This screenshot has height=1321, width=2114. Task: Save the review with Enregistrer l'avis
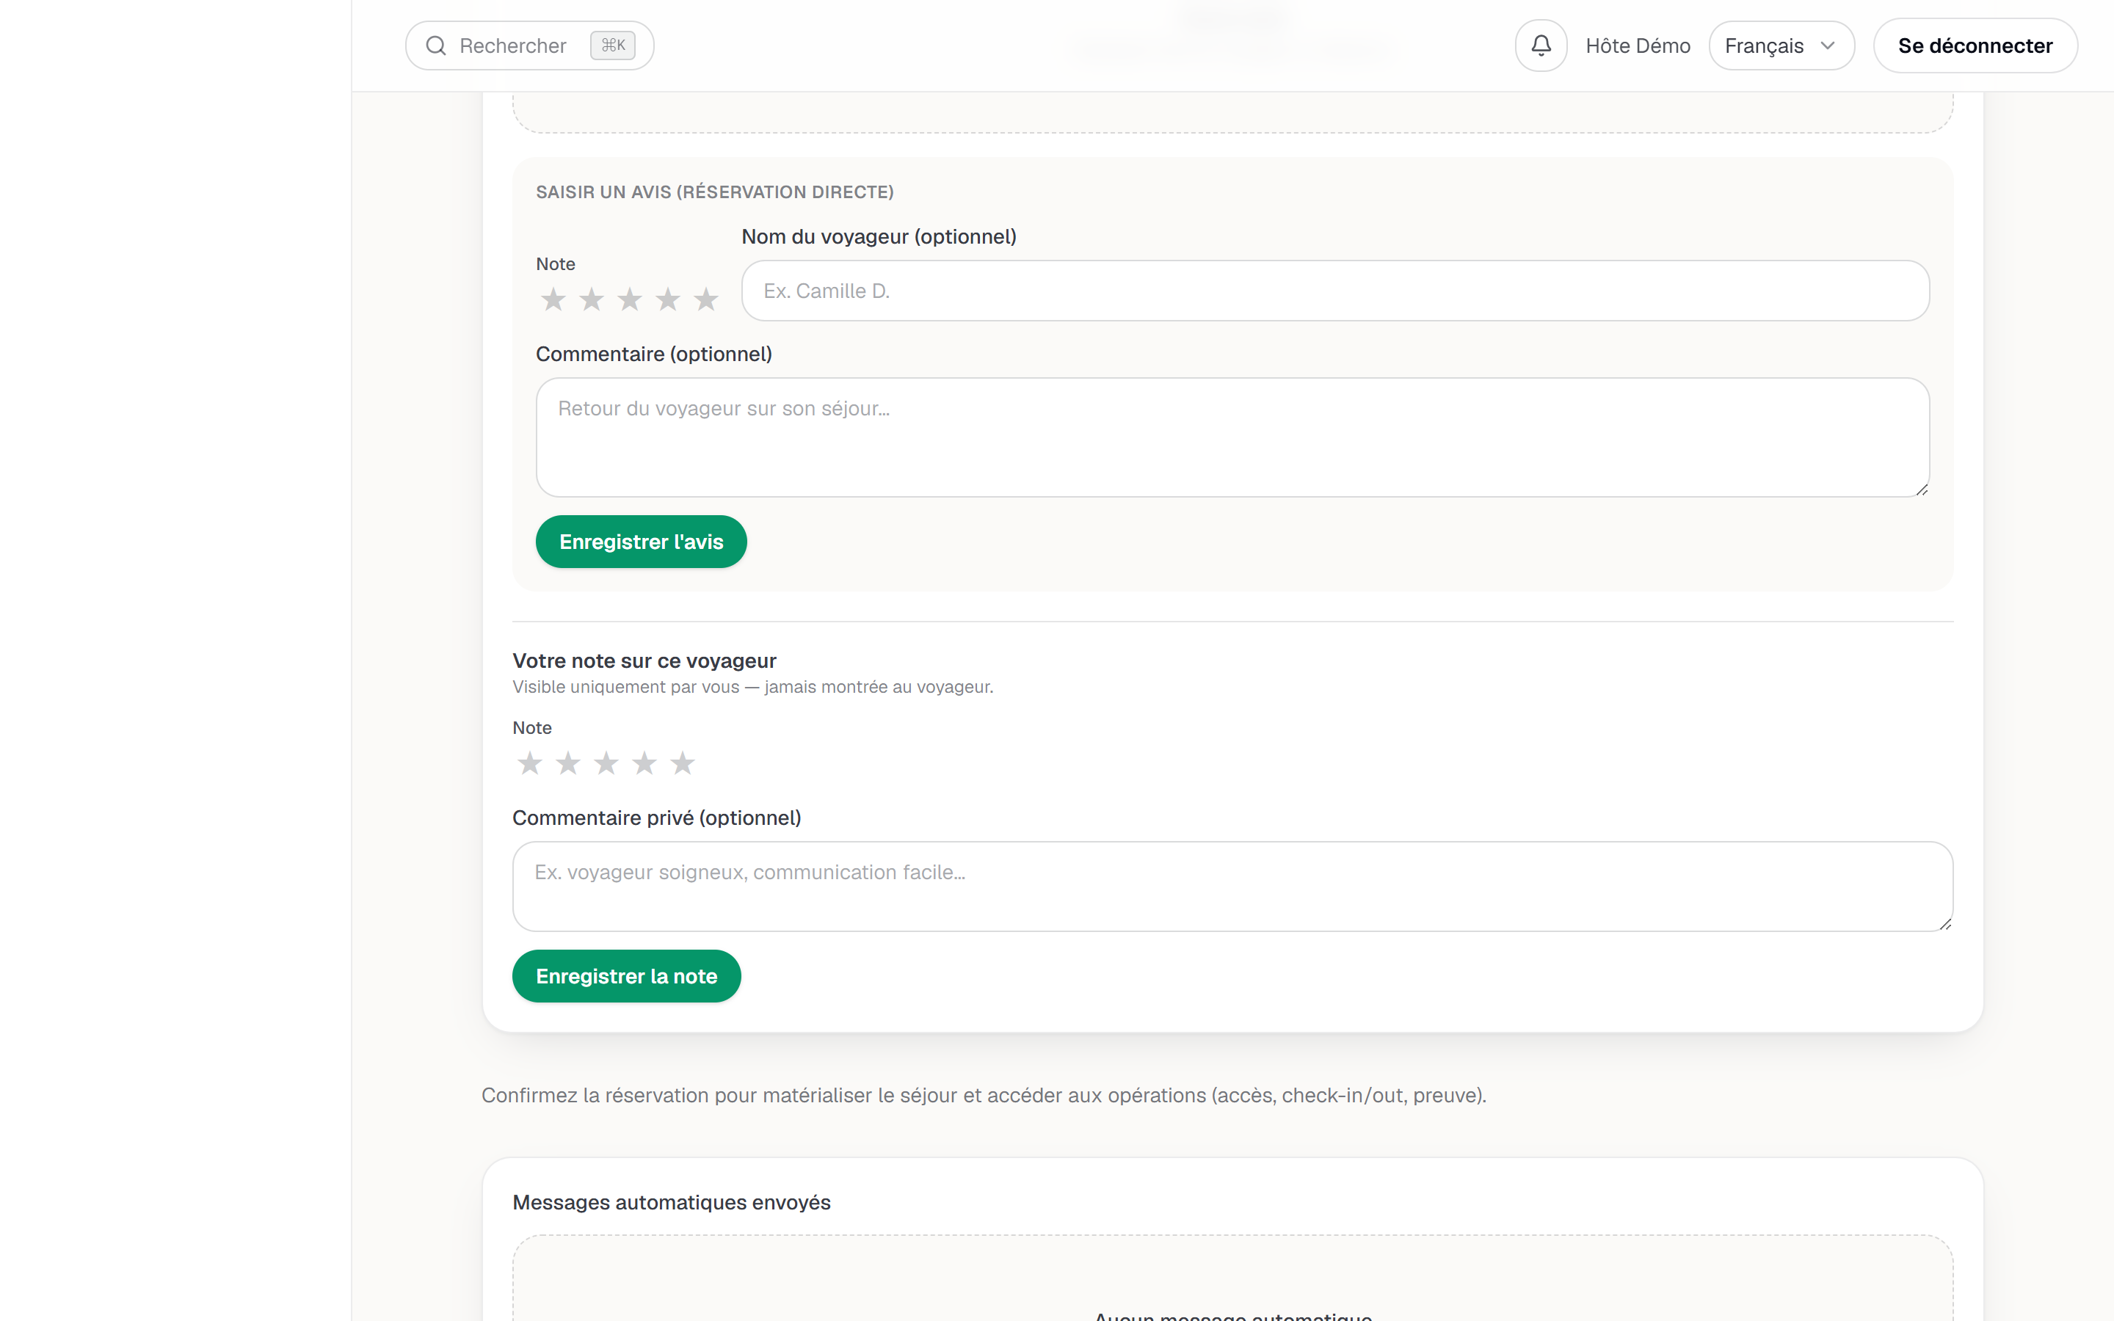tap(642, 542)
